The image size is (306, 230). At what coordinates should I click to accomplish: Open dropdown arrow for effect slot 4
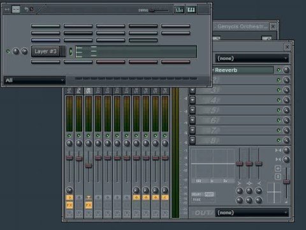pyautogui.click(x=193, y=100)
